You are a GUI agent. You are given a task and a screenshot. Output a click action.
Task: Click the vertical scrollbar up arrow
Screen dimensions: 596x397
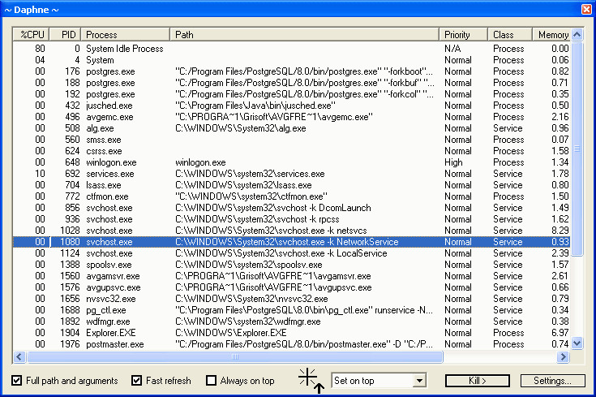(577, 35)
